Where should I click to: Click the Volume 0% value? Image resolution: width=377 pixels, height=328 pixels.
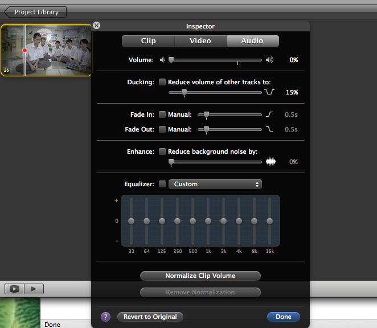(293, 60)
